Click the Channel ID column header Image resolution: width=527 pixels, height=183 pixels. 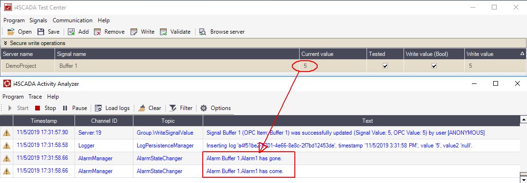[x=104, y=121]
